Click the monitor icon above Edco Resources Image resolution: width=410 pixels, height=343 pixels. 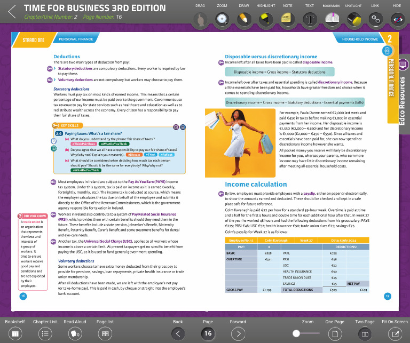[403, 65]
